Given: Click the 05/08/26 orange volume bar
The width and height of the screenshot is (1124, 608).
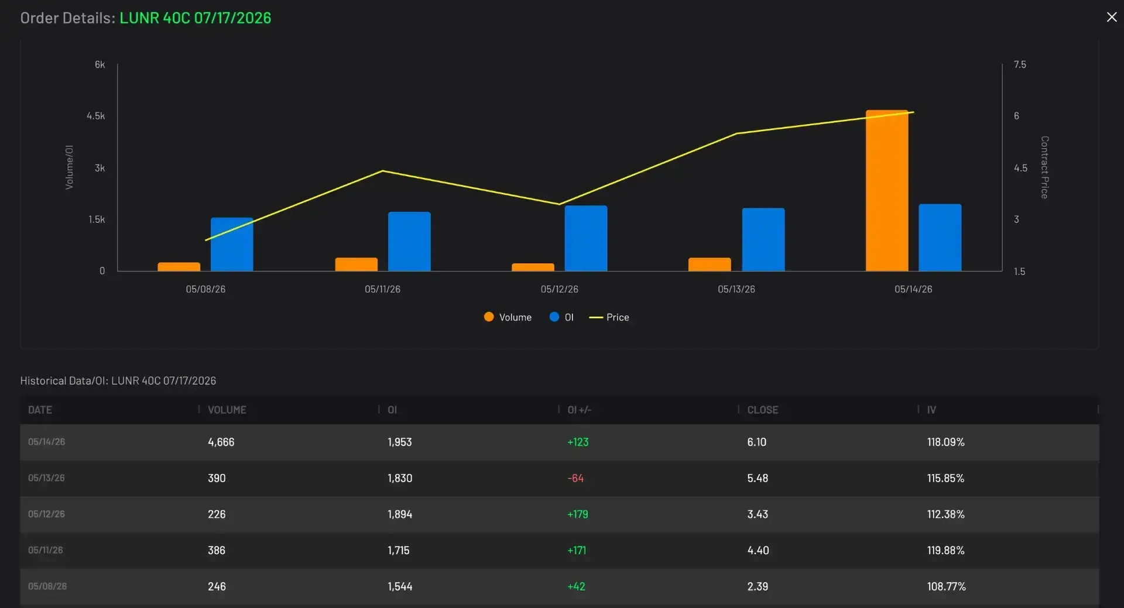Looking at the screenshot, I should point(179,267).
